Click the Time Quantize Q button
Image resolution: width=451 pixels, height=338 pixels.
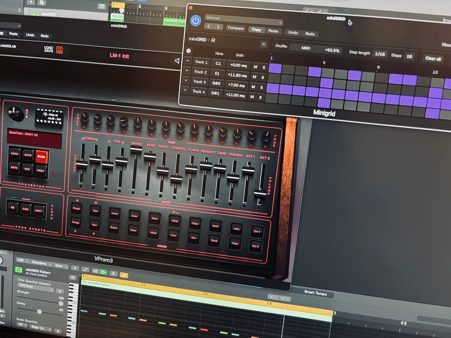(x=60, y=291)
